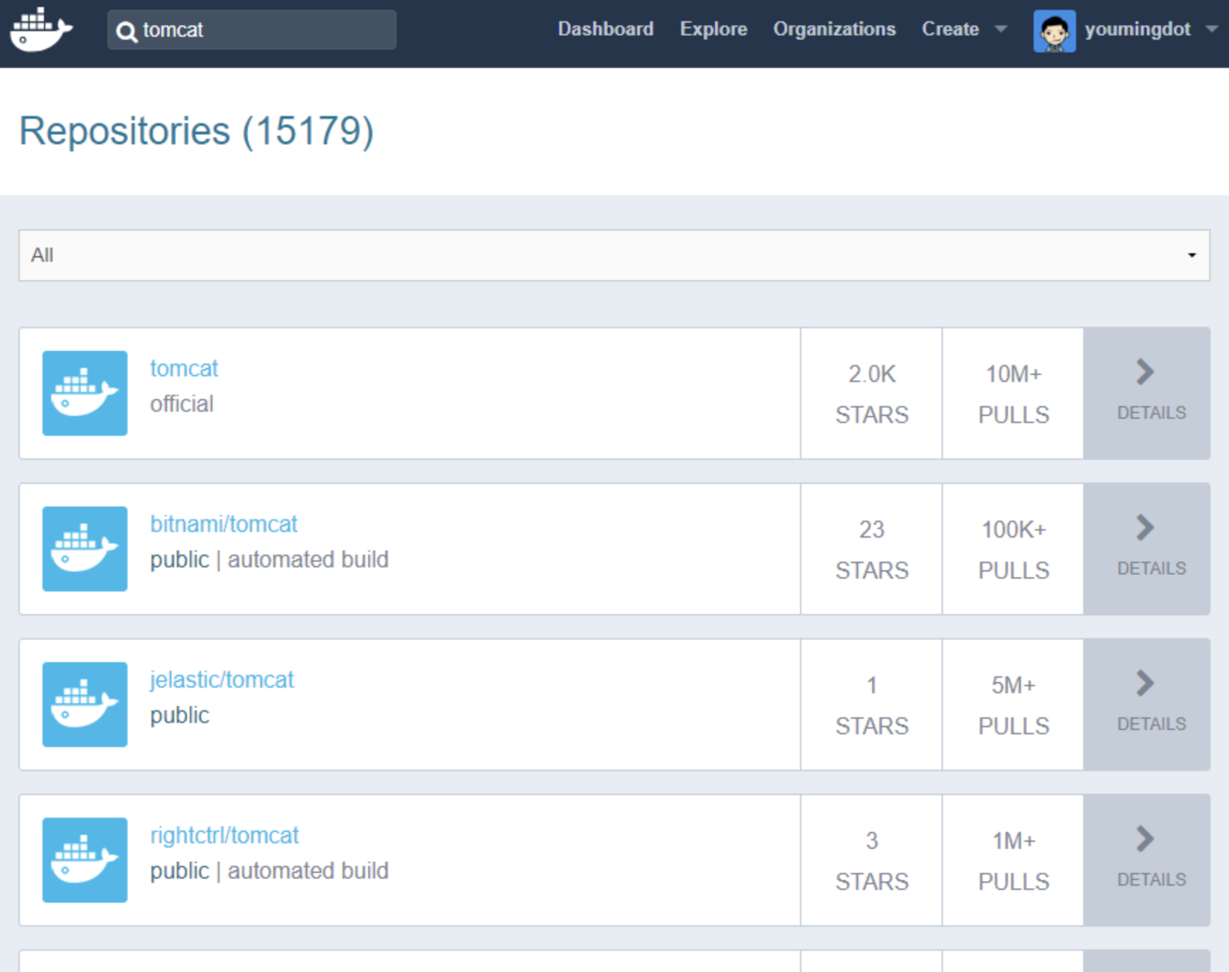Click the rightctrl/tomcat repository whale icon
1229x972 pixels.
[85, 860]
